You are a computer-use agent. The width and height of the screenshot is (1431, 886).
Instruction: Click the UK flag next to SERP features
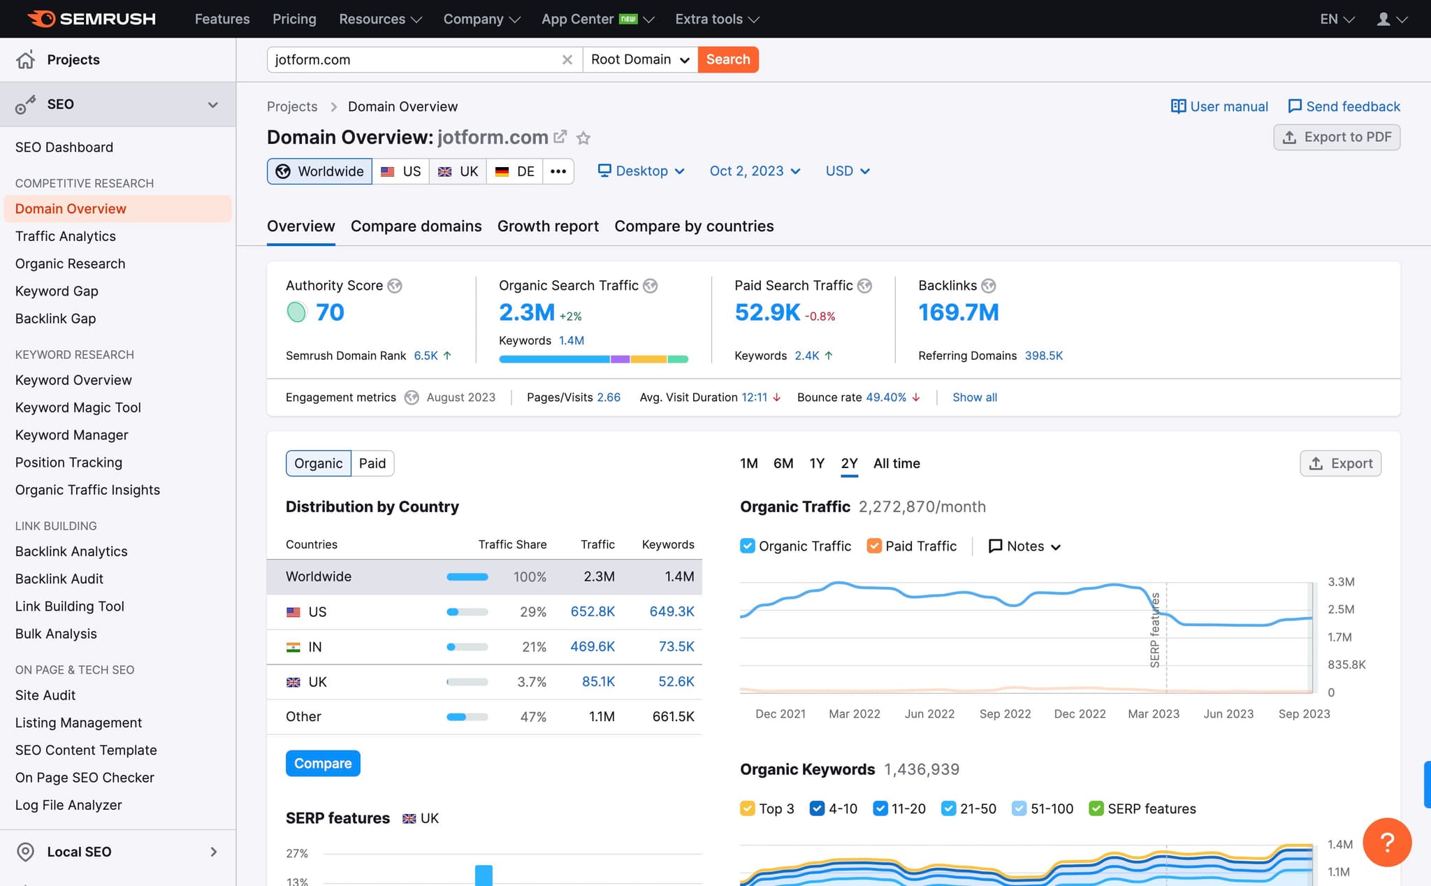[409, 818]
